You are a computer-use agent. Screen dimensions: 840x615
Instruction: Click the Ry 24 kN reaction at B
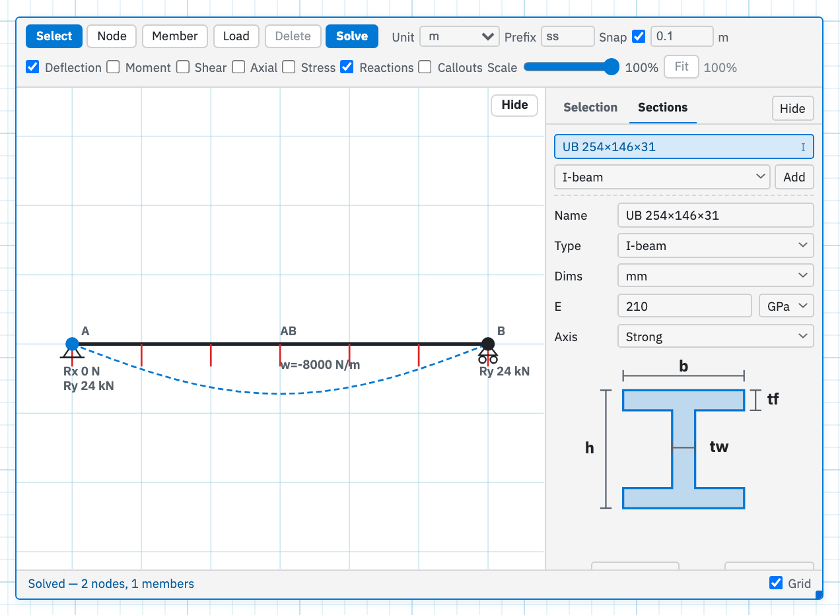coord(505,372)
